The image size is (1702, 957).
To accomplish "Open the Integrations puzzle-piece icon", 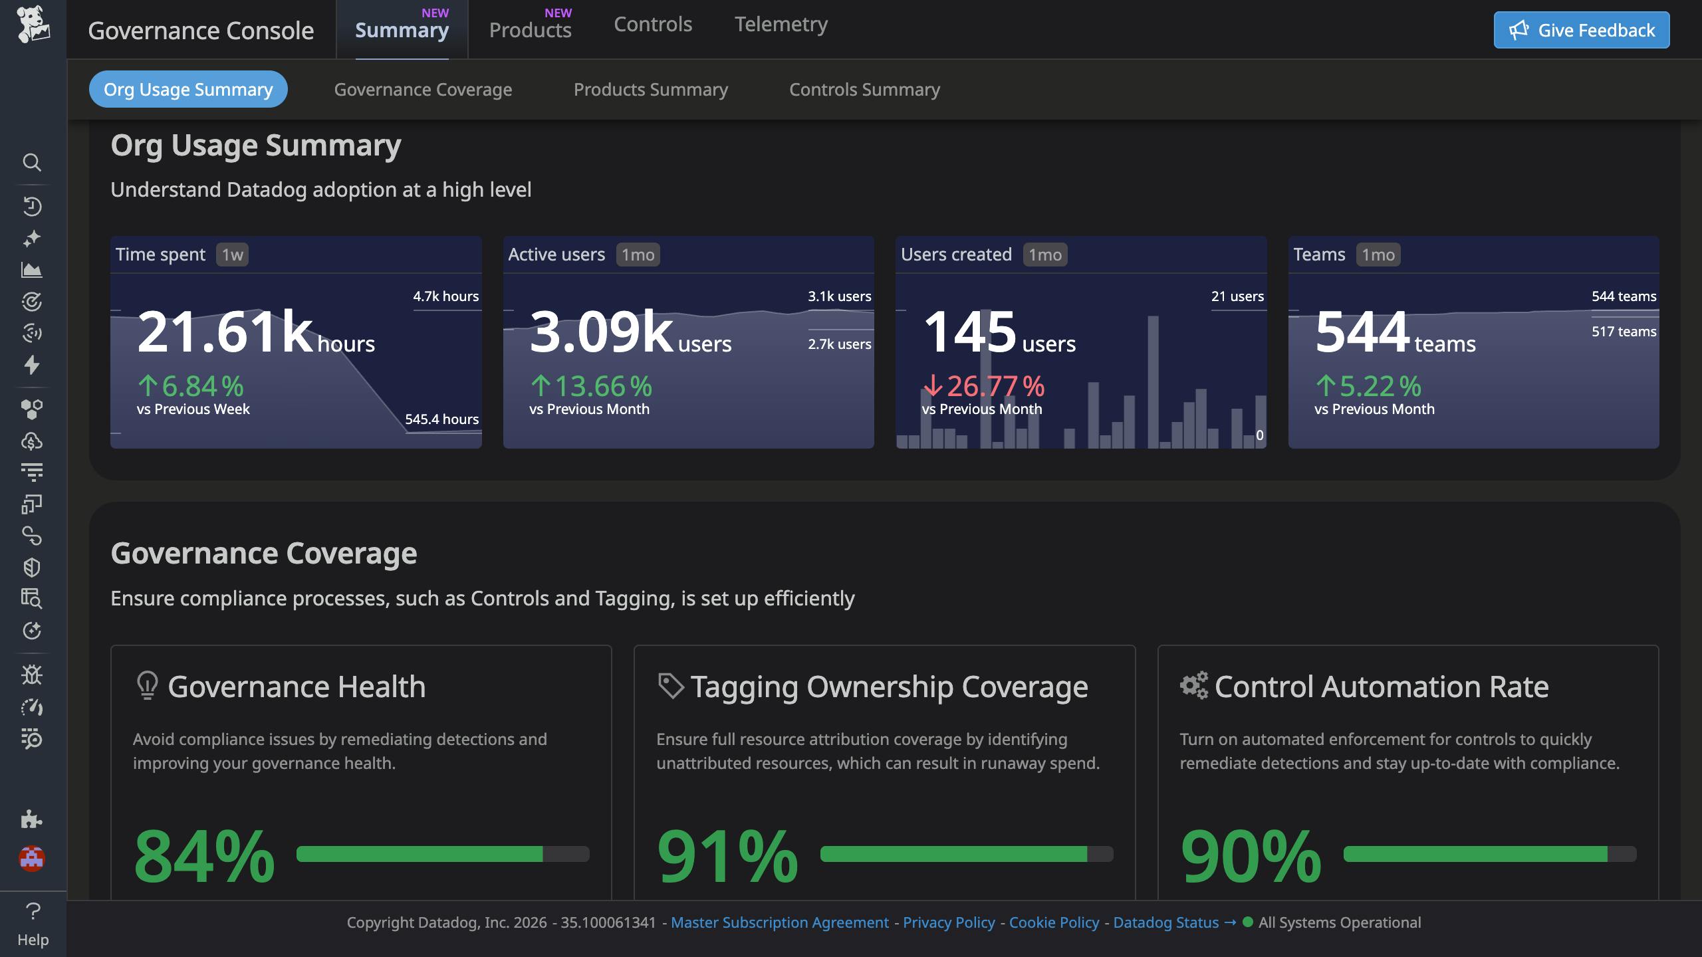I will (x=32, y=819).
